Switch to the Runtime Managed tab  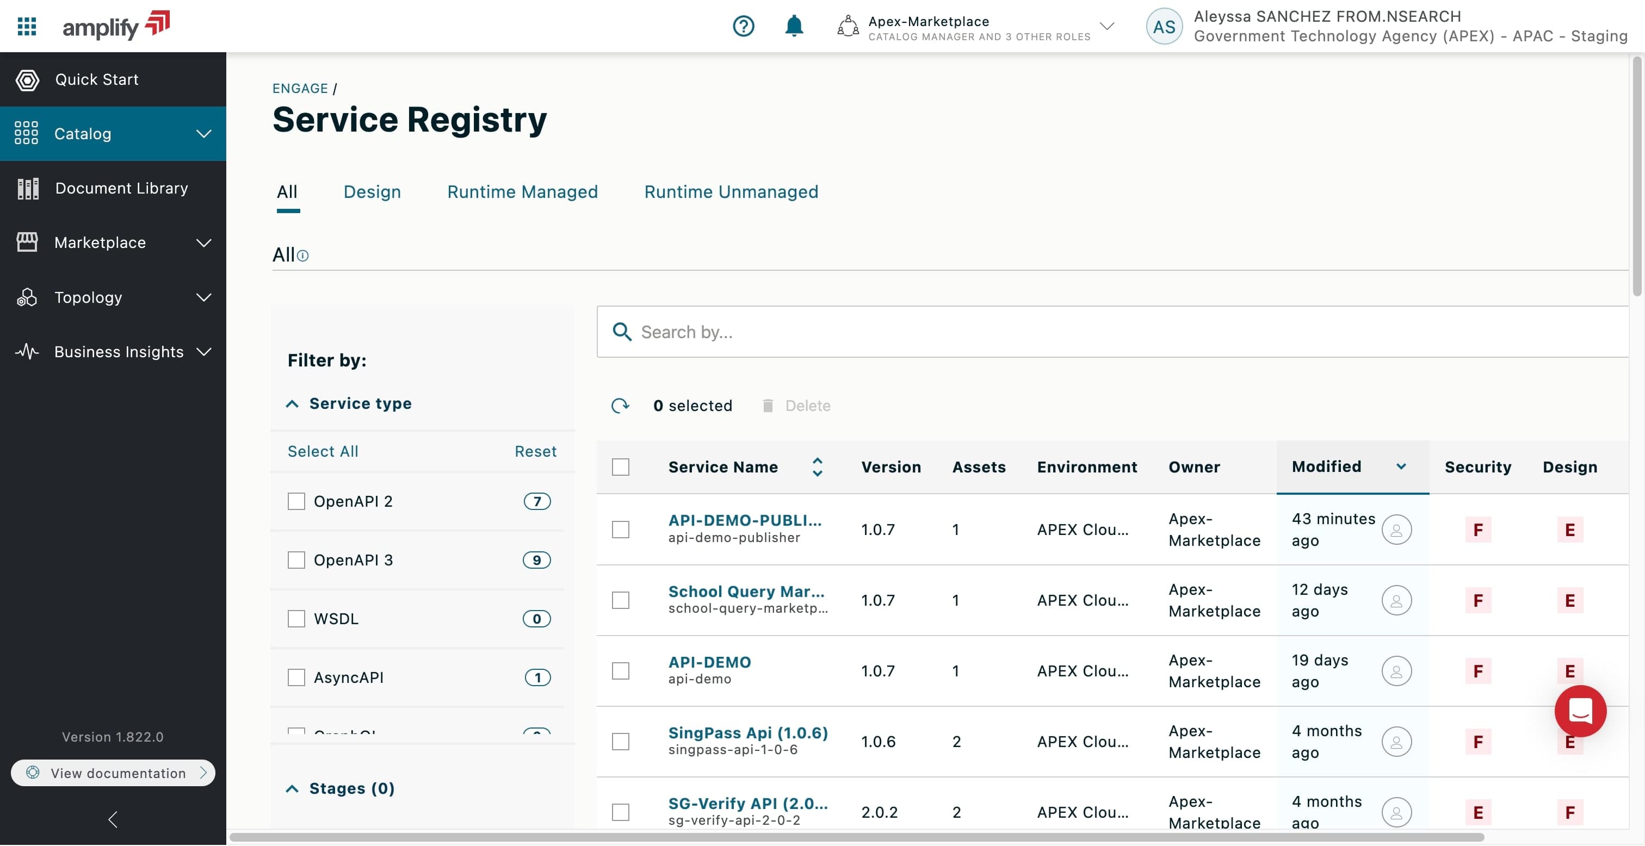(522, 192)
